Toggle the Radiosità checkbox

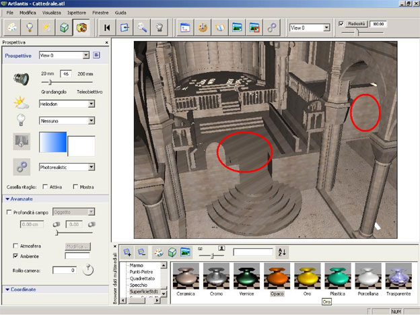pos(341,24)
